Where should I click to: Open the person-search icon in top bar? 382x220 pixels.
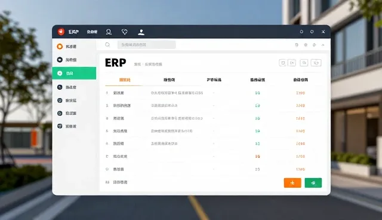click(109, 32)
